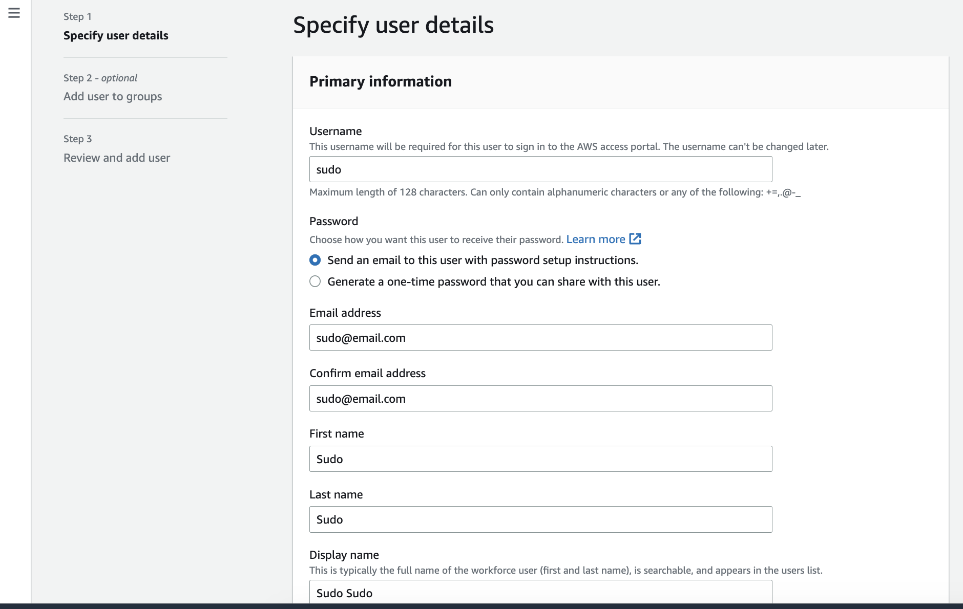The height and width of the screenshot is (609, 963).
Task: Click the Display name input field
Action: [x=540, y=593]
